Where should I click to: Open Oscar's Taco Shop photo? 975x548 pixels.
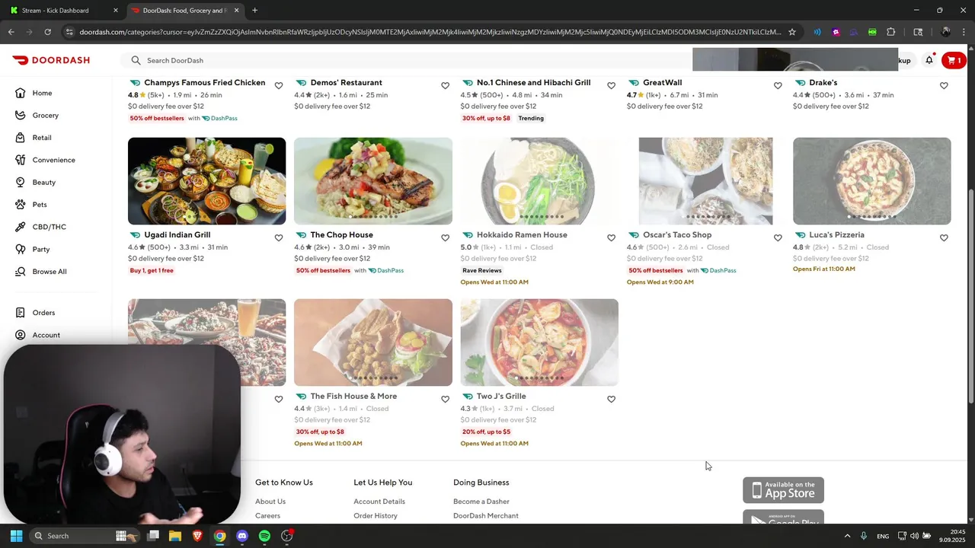pyautogui.click(x=705, y=181)
